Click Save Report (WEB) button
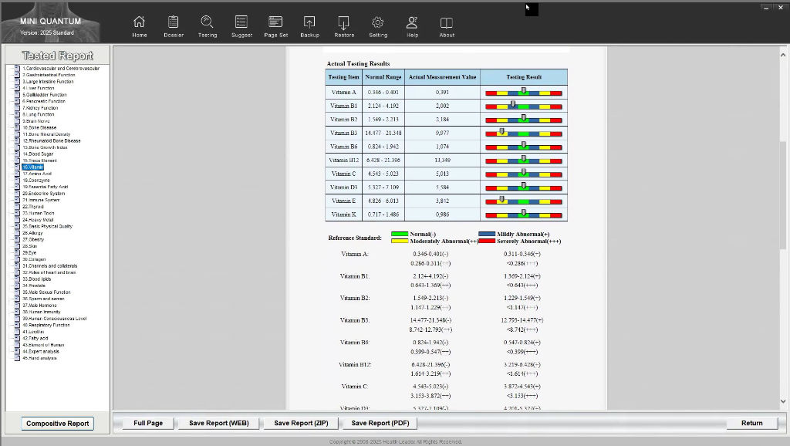 (x=218, y=423)
